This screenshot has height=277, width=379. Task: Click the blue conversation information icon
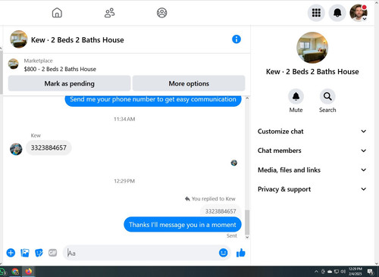(x=236, y=39)
